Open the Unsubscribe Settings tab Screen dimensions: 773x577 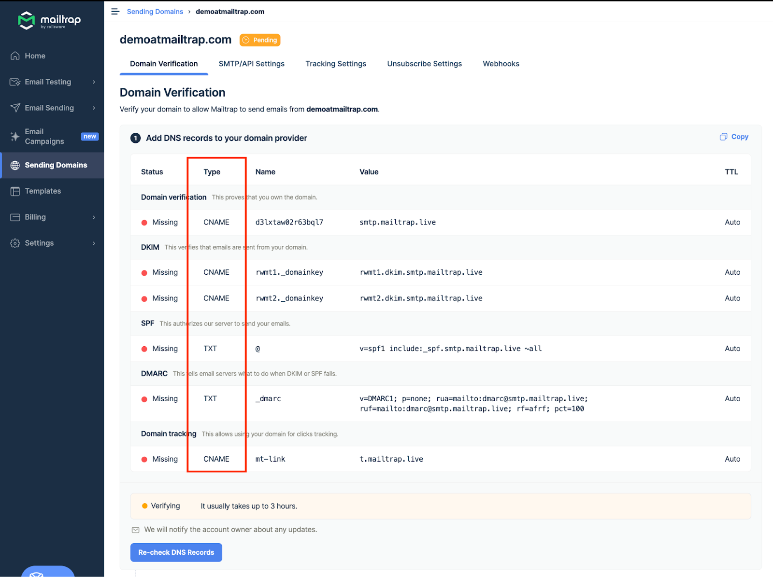coord(424,64)
